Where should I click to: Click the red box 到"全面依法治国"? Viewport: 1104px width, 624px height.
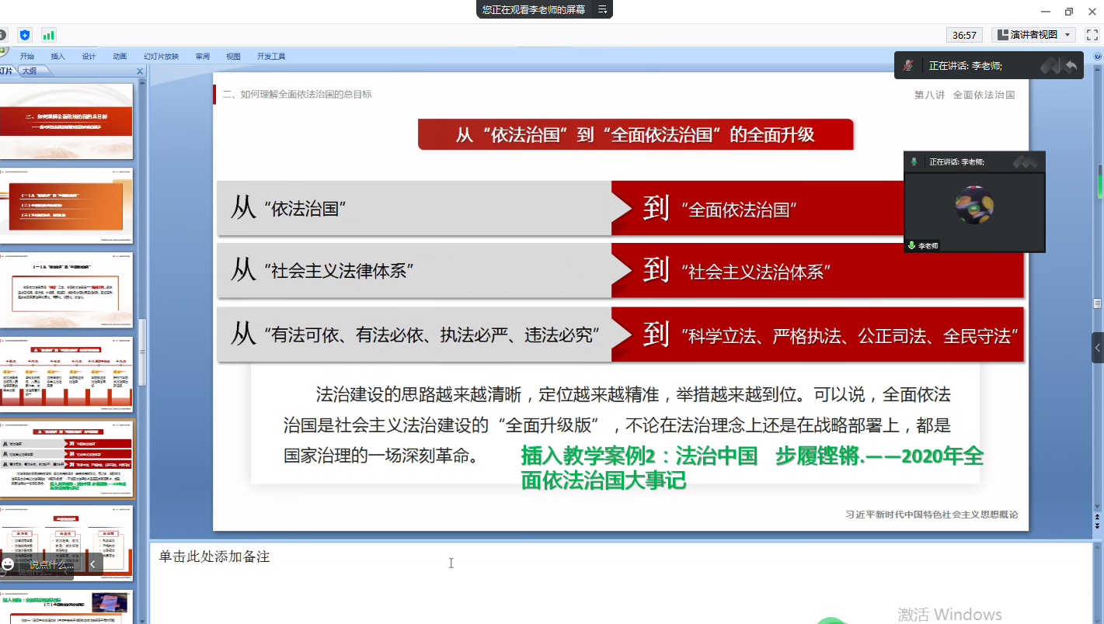758,208
